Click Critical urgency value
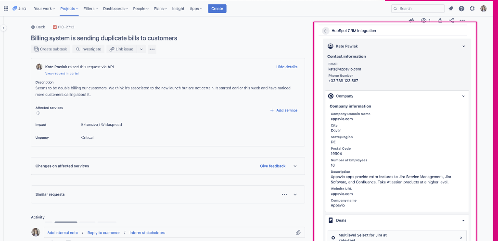The width and height of the screenshot is (498, 241). (88, 137)
